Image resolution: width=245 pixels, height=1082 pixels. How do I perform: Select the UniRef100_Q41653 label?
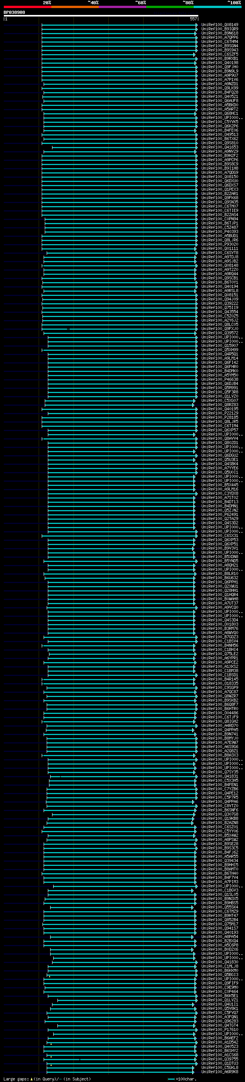[x=219, y=147]
